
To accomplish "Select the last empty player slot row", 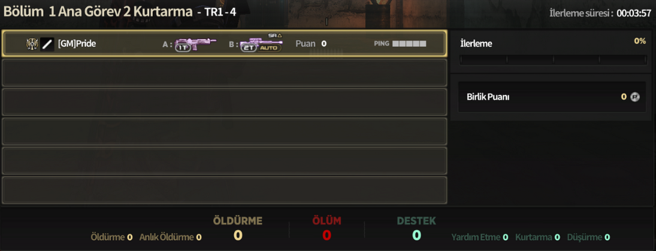I will coord(224,190).
